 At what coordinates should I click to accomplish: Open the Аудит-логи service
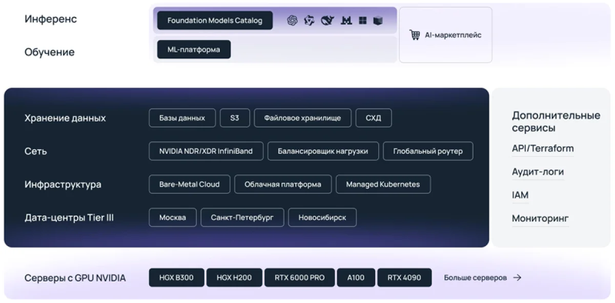(538, 171)
